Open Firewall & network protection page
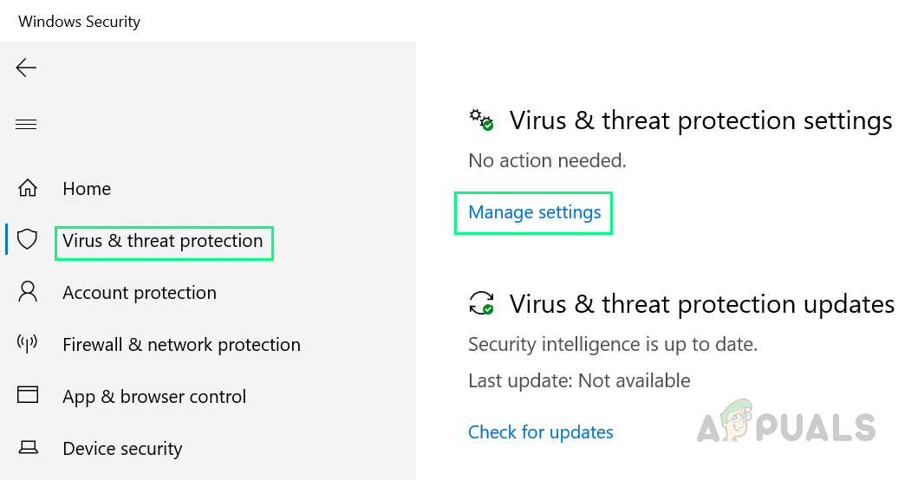The image size is (911, 480). click(x=181, y=345)
